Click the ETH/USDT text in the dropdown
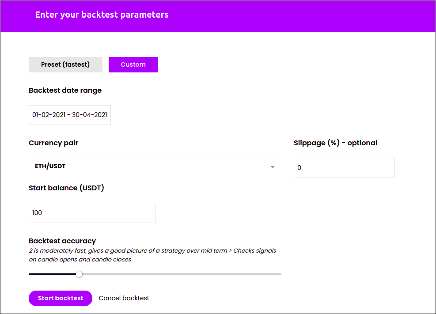The image size is (436, 314). point(50,166)
